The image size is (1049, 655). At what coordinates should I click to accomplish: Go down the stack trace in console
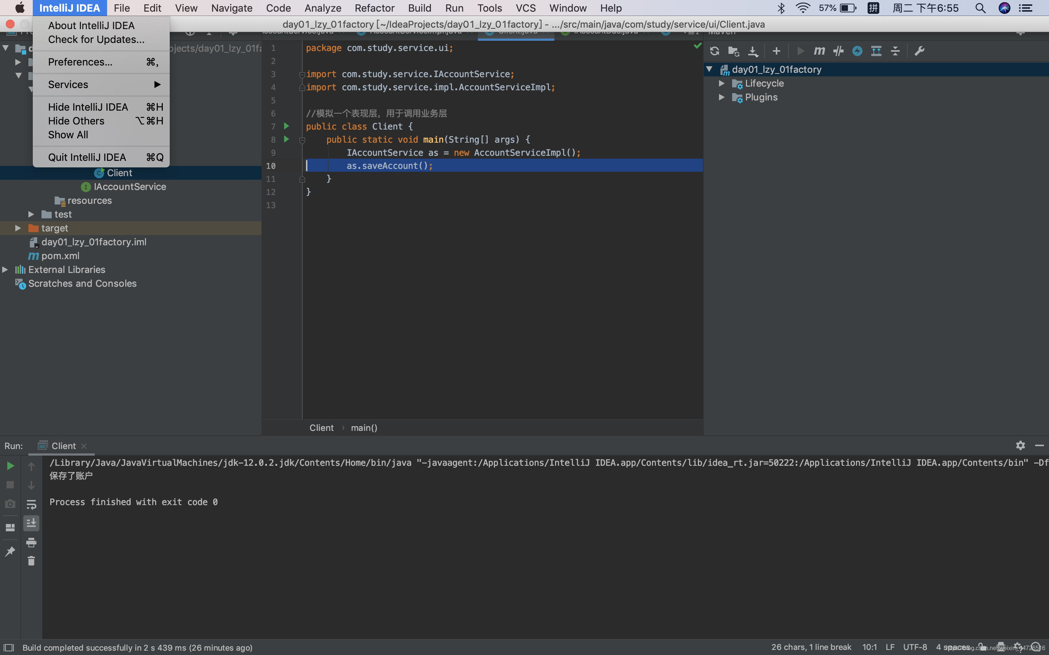pos(31,485)
